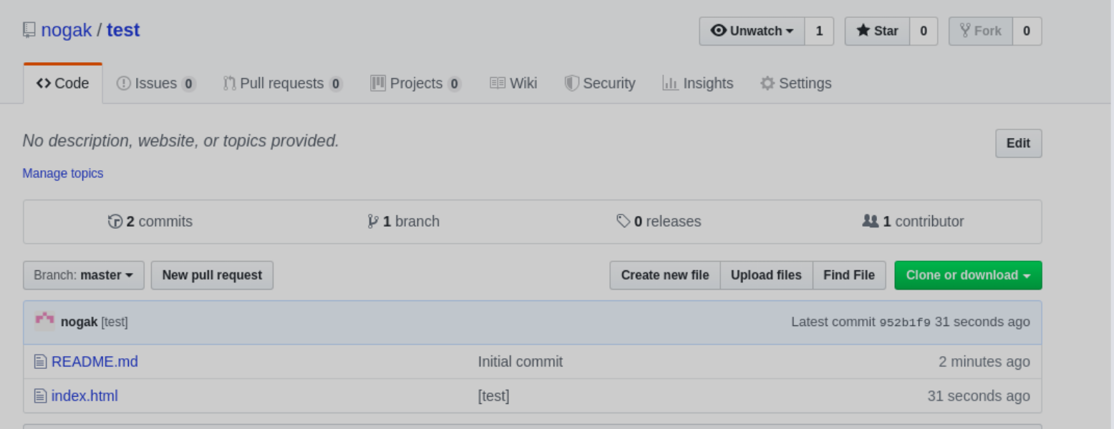Click the Security shield icon tab
1114x429 pixels.
click(571, 83)
